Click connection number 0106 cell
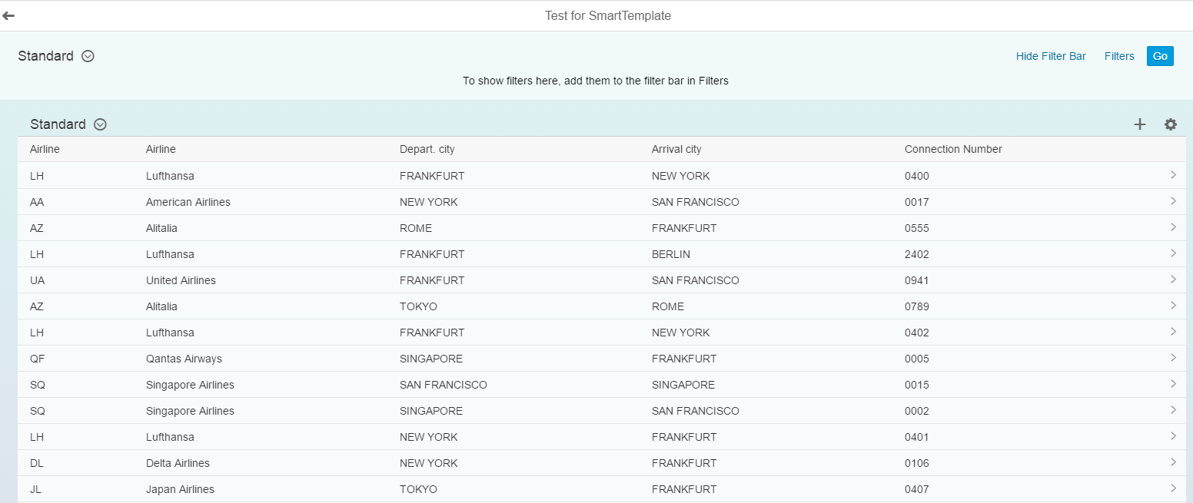 coord(917,463)
